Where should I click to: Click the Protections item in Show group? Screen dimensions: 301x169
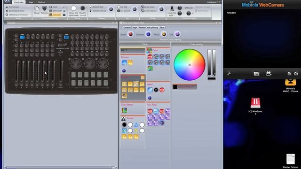[x=13, y=7]
